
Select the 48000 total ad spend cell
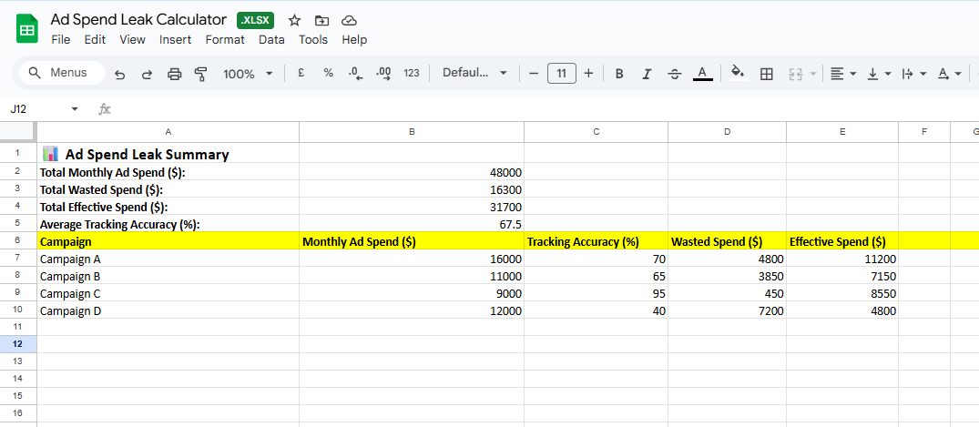tap(412, 172)
